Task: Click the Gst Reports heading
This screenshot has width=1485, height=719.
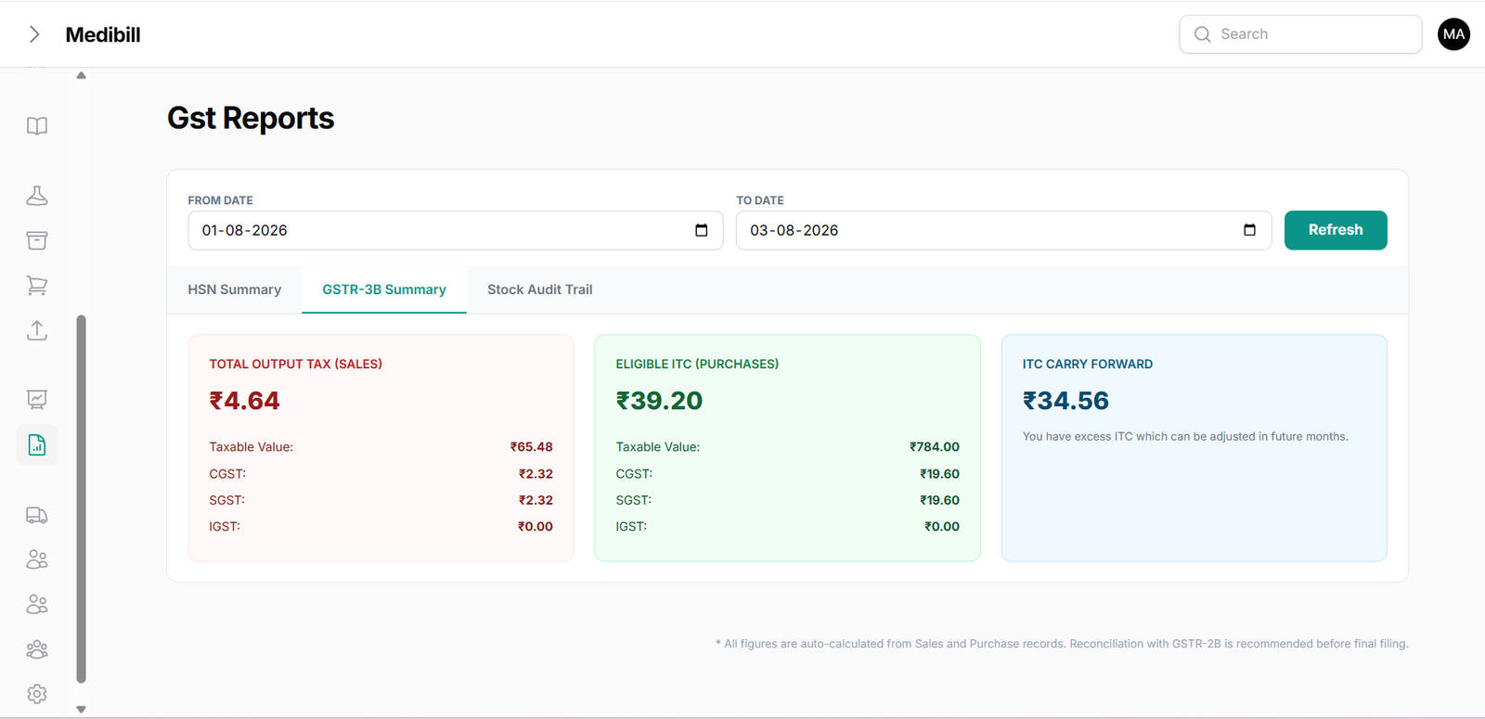Action: coord(251,119)
